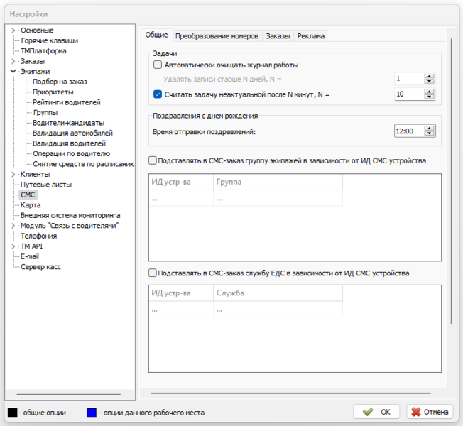
Task: Click the green checkmark OK button
Action: 378,412
